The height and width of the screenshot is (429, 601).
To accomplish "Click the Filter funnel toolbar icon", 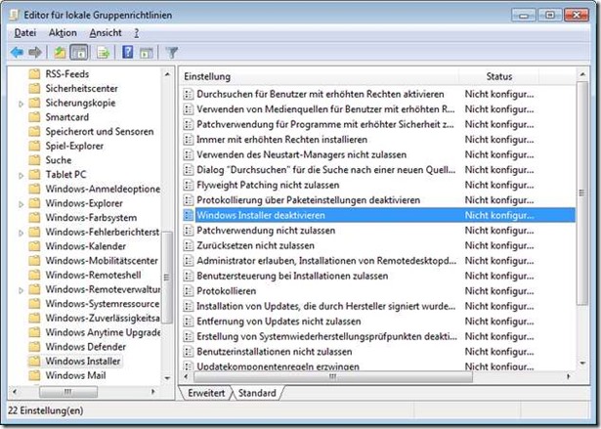I will point(171,52).
